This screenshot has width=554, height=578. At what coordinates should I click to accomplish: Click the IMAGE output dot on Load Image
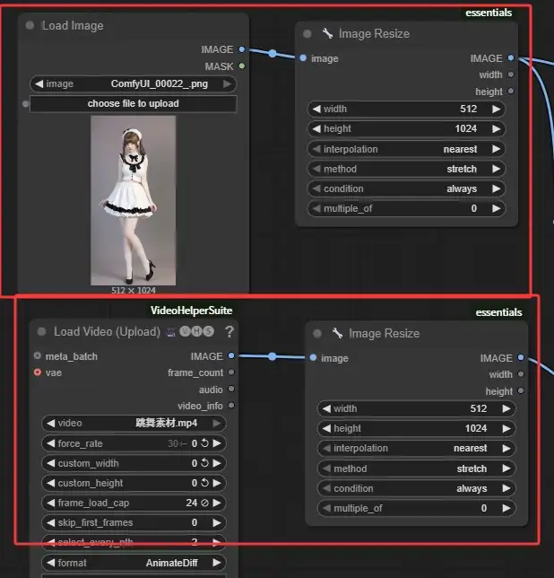click(242, 49)
